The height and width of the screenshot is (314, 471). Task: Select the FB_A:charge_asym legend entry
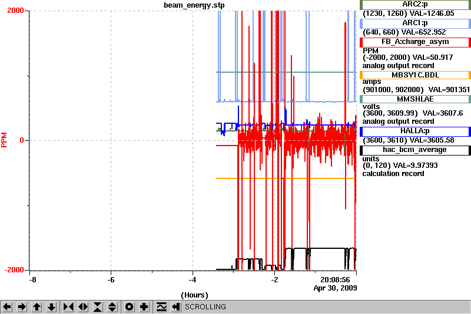point(415,42)
